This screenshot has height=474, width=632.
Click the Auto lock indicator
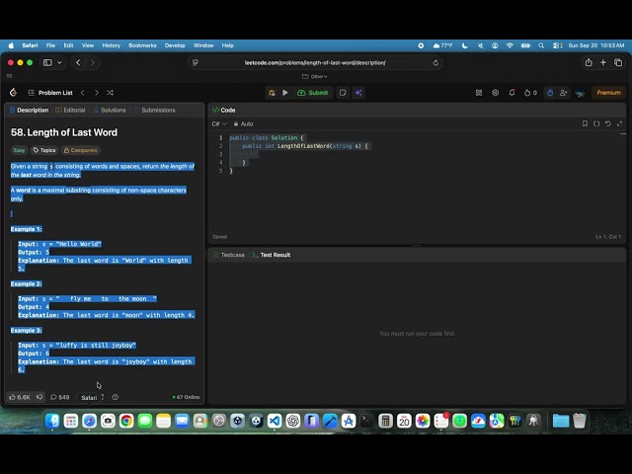tap(244, 123)
